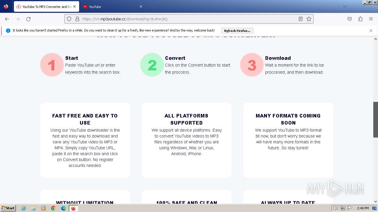Open the Extensions puzzle icon
This screenshot has height=212, width=378.
360,19
